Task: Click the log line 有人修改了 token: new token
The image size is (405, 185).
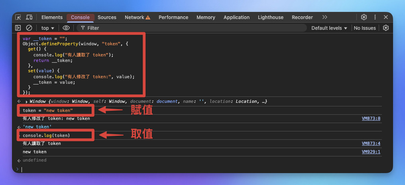Action: tap(56, 119)
